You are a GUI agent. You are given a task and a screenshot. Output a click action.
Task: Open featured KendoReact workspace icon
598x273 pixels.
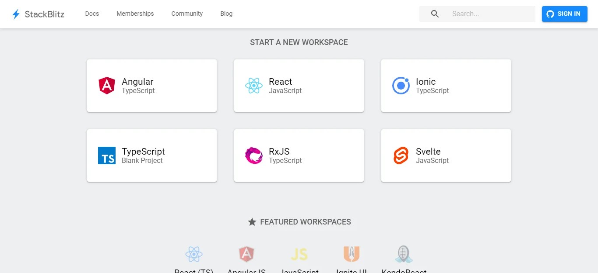click(404, 254)
